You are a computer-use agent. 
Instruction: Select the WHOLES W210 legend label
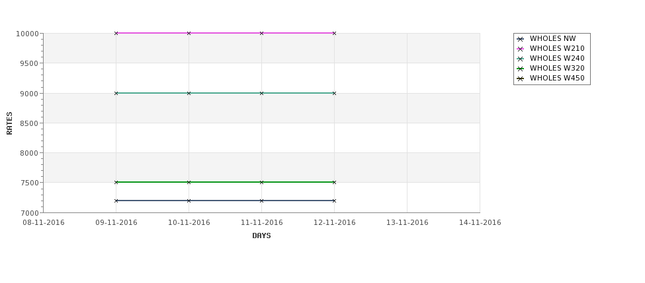(556, 49)
